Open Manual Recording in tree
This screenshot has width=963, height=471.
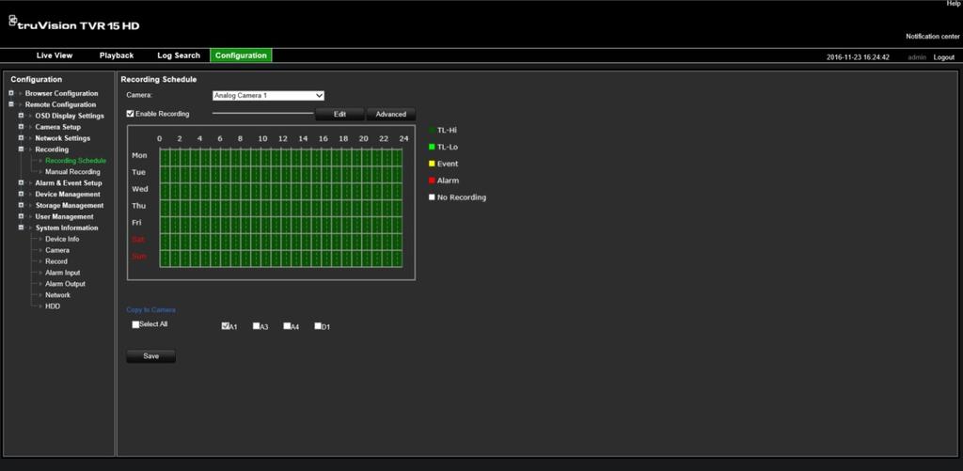pyautogui.click(x=72, y=172)
